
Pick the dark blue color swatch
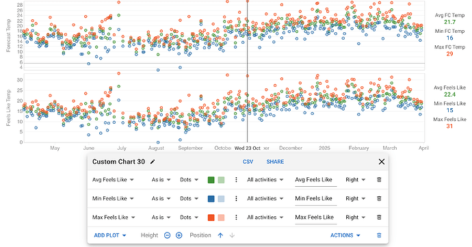(x=211, y=198)
